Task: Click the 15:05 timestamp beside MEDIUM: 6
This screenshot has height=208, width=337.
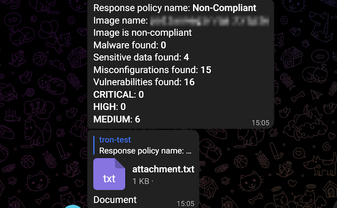Action: click(261, 123)
